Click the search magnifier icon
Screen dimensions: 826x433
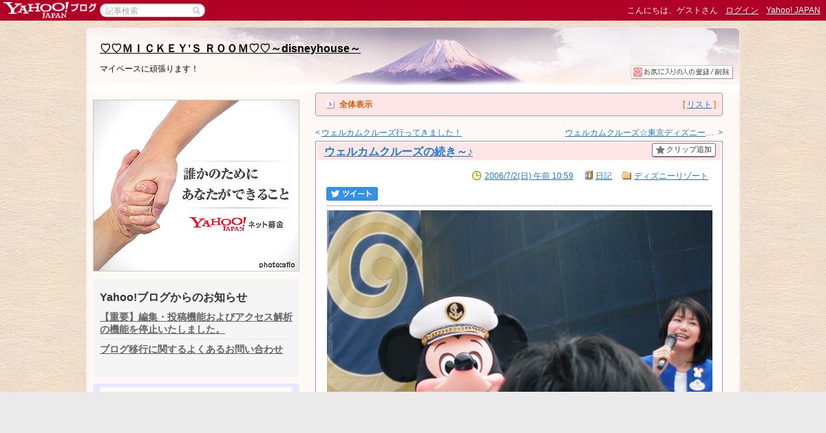(196, 10)
